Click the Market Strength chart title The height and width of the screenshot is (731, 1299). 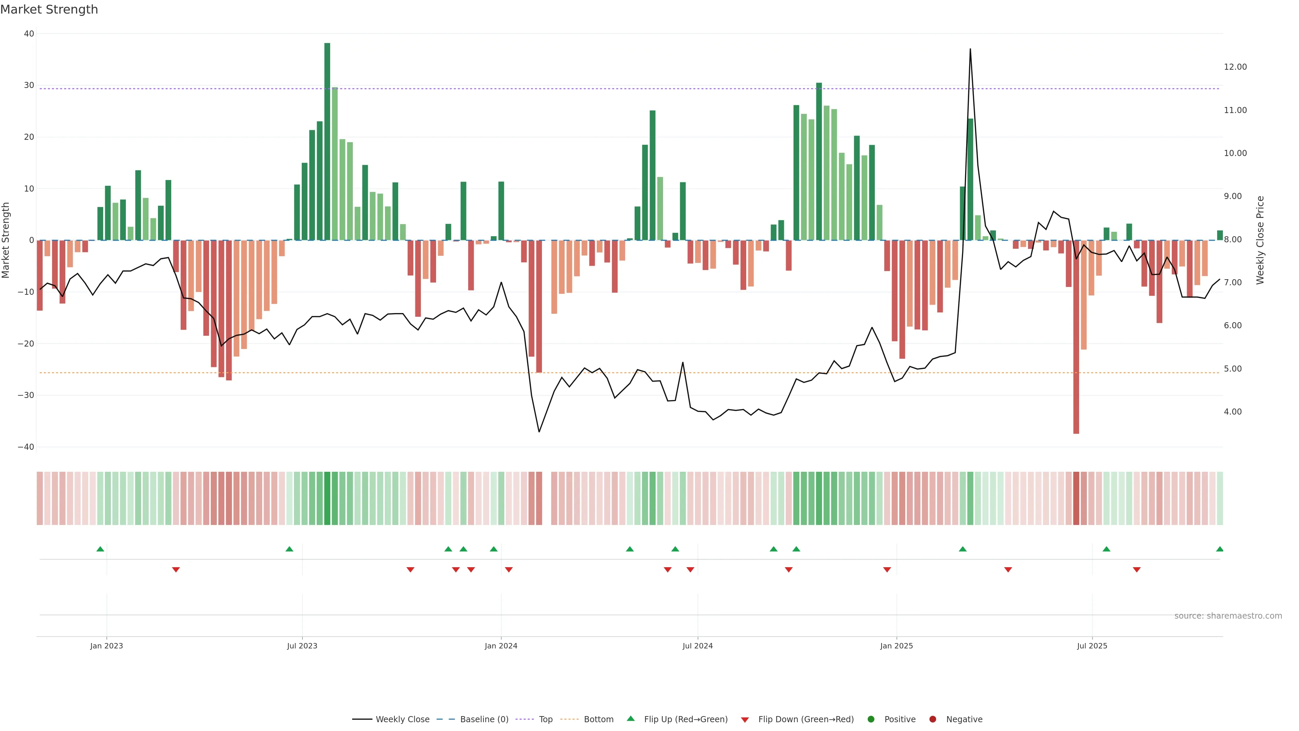(49, 9)
